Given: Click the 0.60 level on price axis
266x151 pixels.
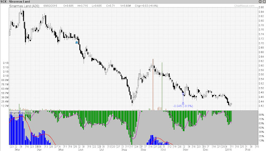Looking at the screenshot, I should tap(261, 66).
